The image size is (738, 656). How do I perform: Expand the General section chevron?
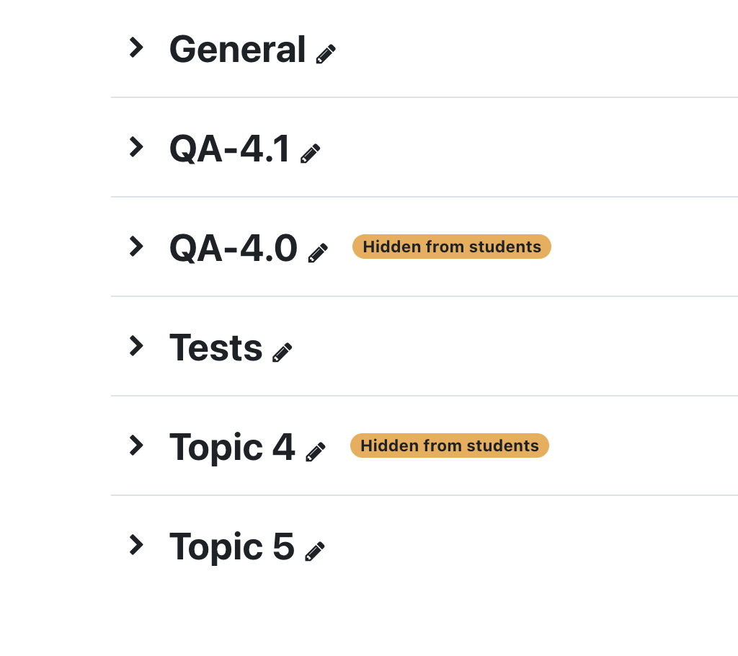pos(136,48)
